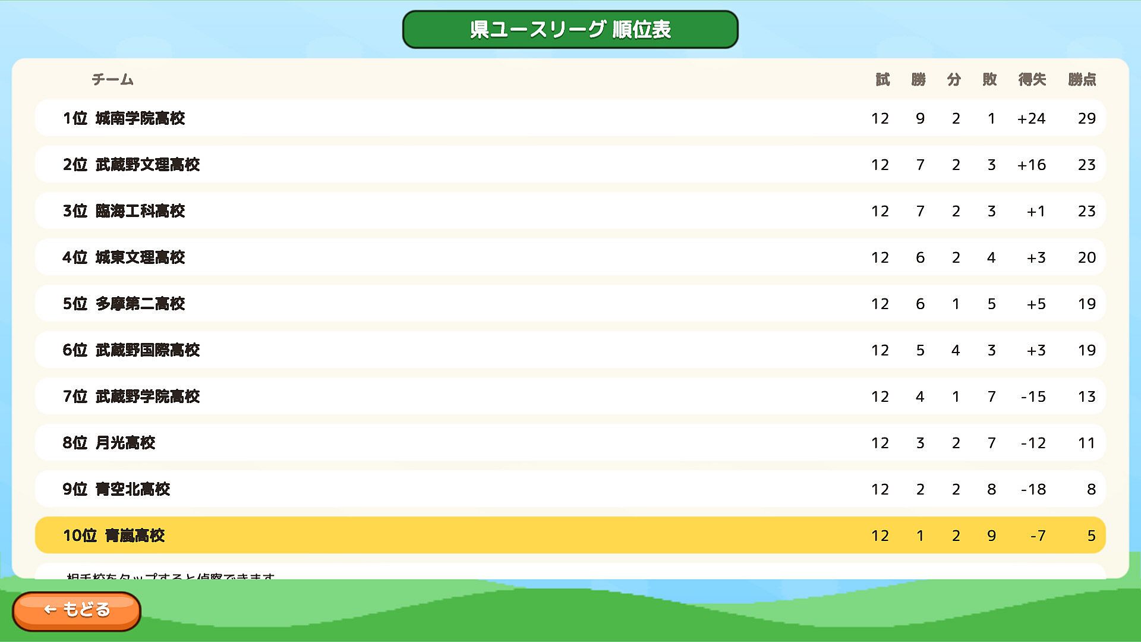This screenshot has height=642, width=1141.
Task: Click the highlighted 10位 青嵐高校 row
Action: tap(570, 535)
